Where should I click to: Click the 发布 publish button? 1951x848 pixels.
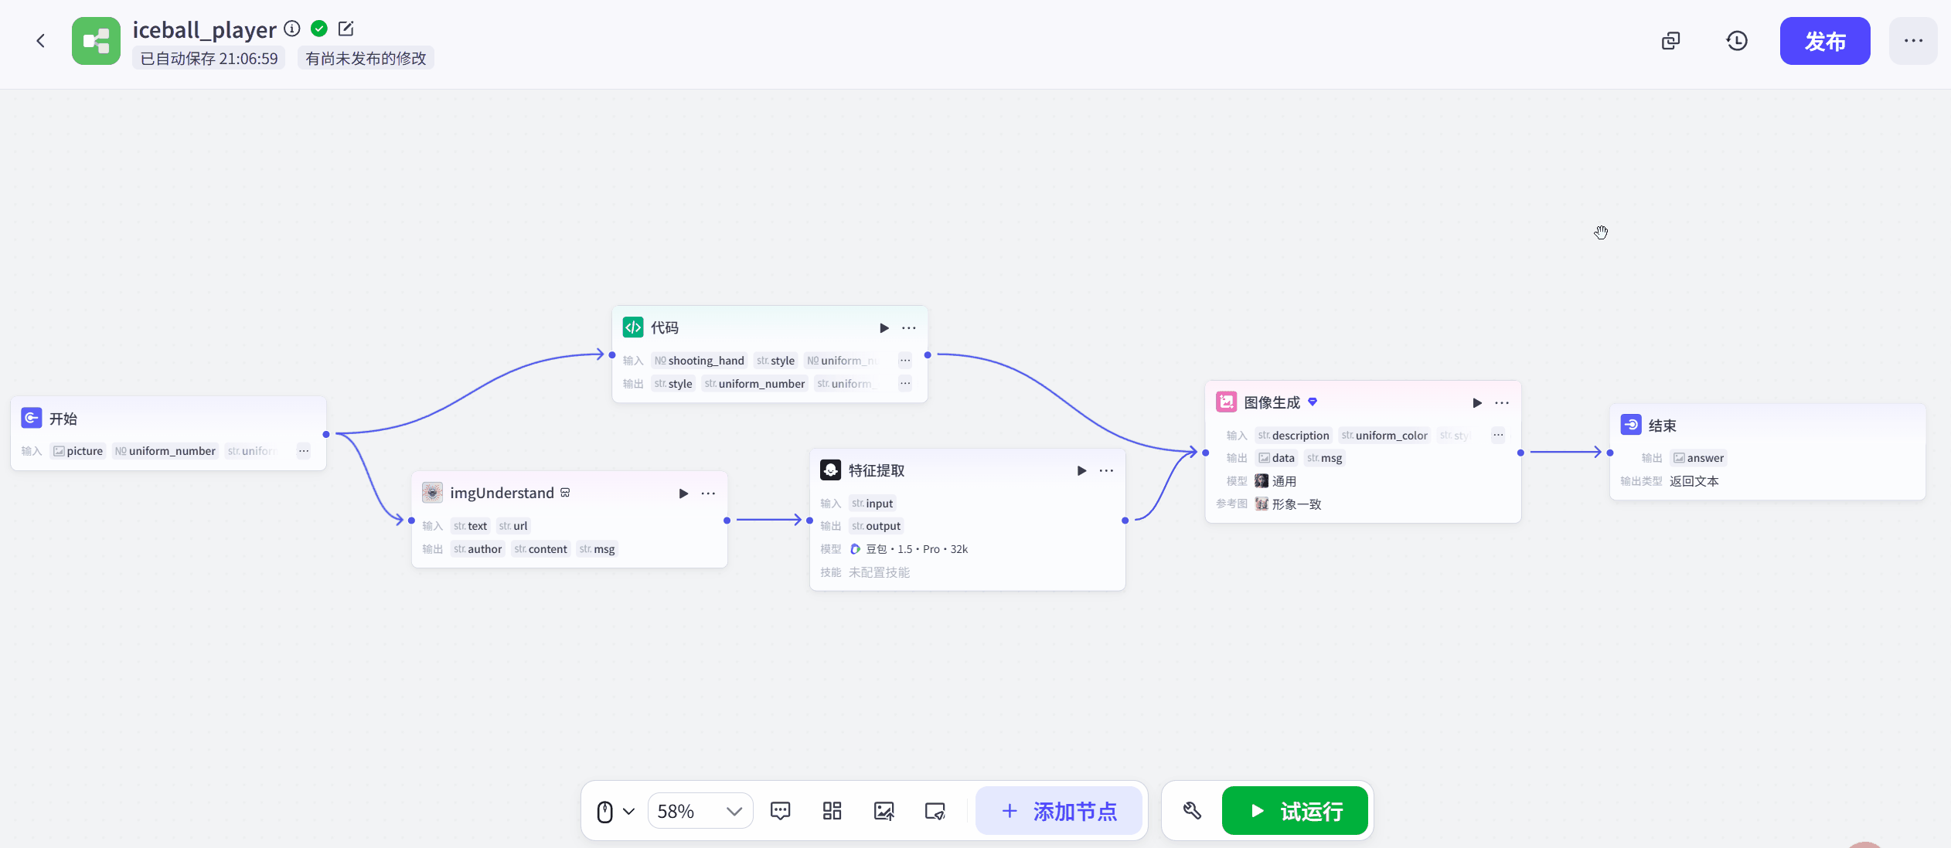pyautogui.click(x=1824, y=41)
